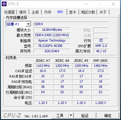Switch to the 处理器 tab
Image resolution: width=121 pixels, height=120 pixels.
tap(9, 12)
